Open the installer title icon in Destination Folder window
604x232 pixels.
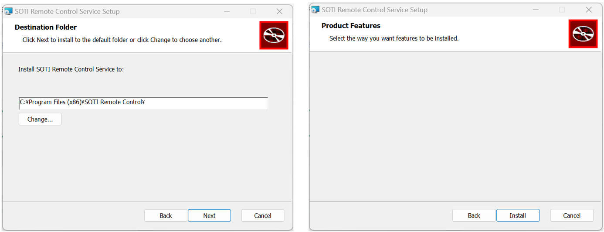(x=8, y=11)
